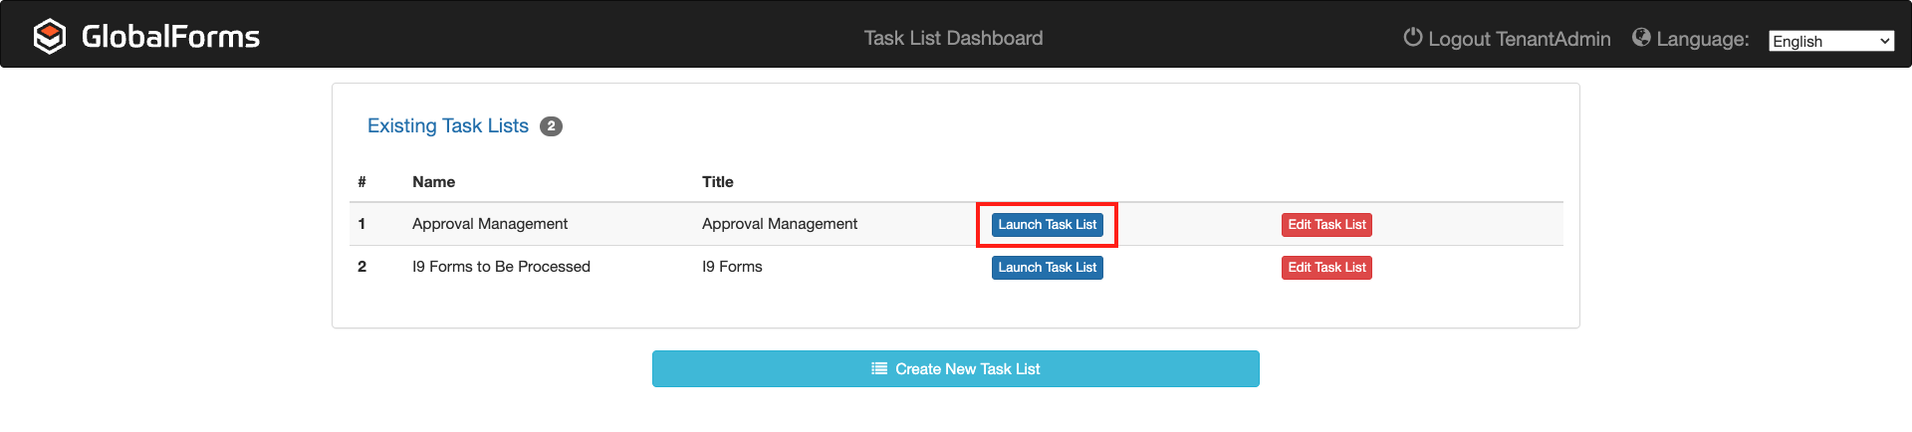Screen dimensions: 1912x432
Task: Click the Existing Task Lists heading
Action: coord(448,126)
